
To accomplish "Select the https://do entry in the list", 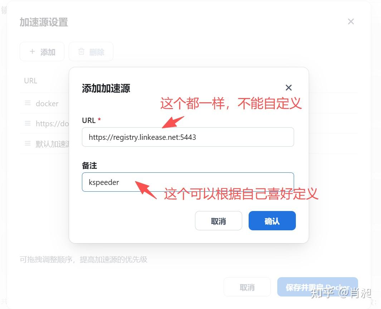I will pyautogui.click(x=52, y=124).
